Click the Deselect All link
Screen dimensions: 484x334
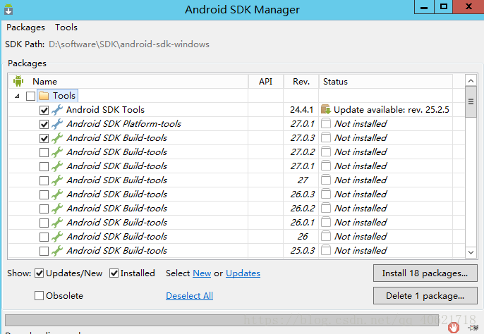(189, 296)
